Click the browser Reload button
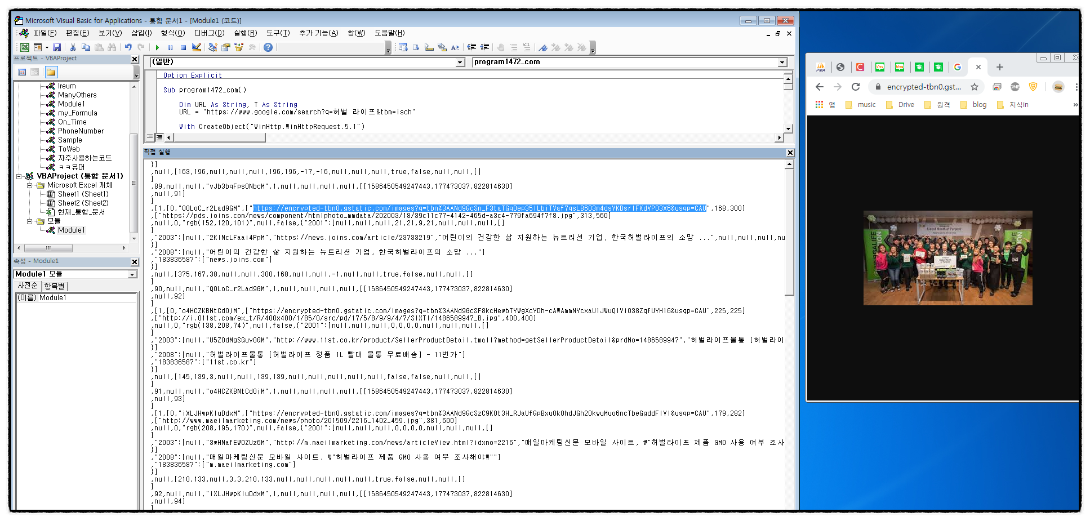This screenshot has height=521, width=1090. point(856,87)
